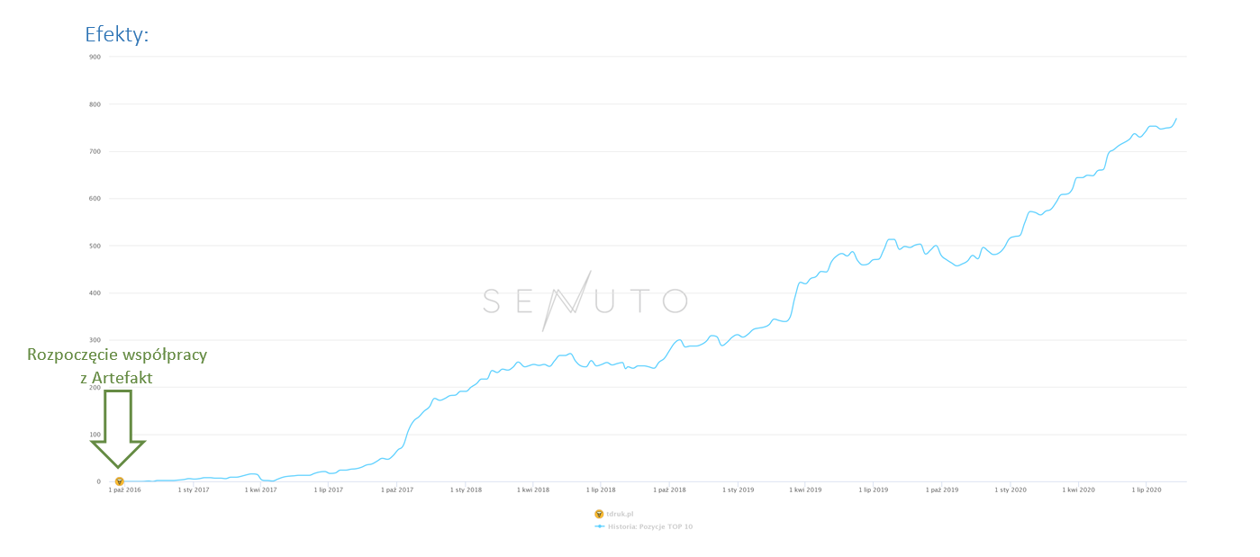Click the orange marker at chart start
This screenshot has height=557, width=1260.
click(119, 481)
